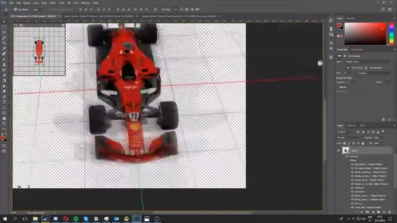This screenshot has width=397, height=223.
Task: Open the Normal blend mode dropdown
Action: pyautogui.click(x=349, y=138)
